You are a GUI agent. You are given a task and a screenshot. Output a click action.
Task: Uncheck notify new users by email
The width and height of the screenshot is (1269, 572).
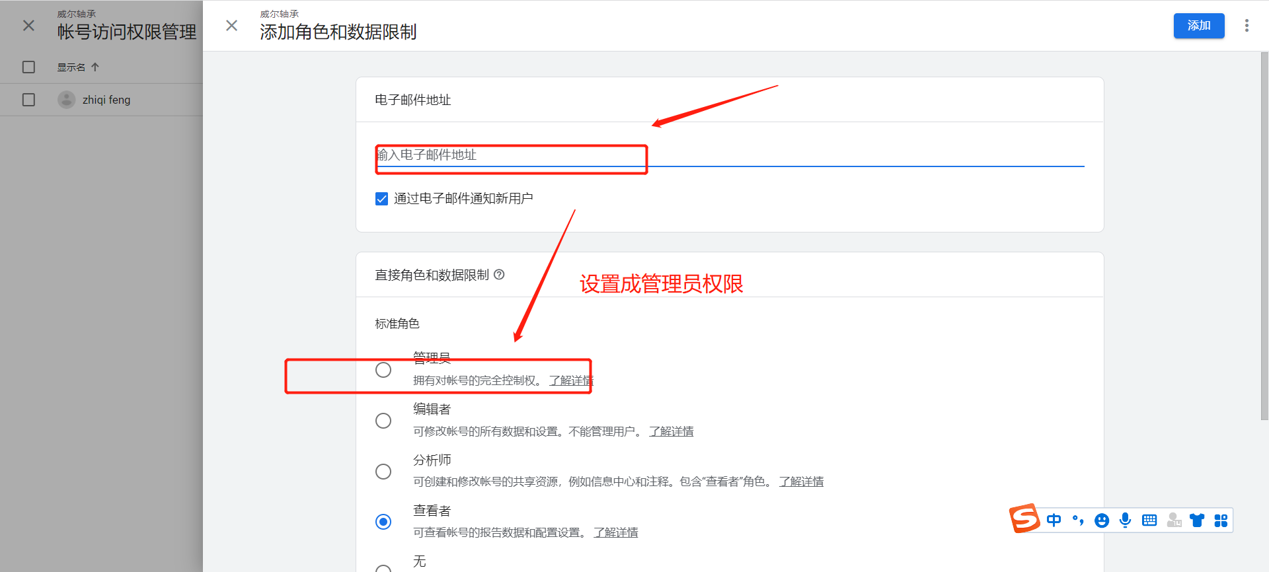click(x=381, y=199)
